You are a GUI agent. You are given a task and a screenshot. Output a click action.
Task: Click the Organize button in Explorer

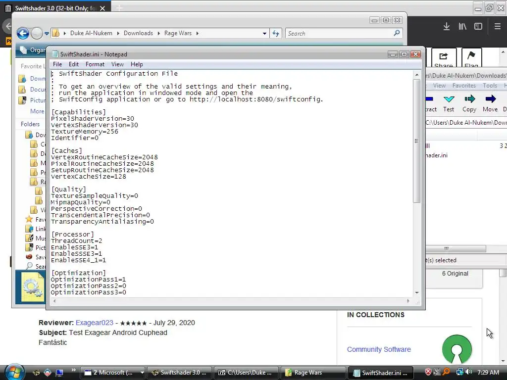point(32,50)
